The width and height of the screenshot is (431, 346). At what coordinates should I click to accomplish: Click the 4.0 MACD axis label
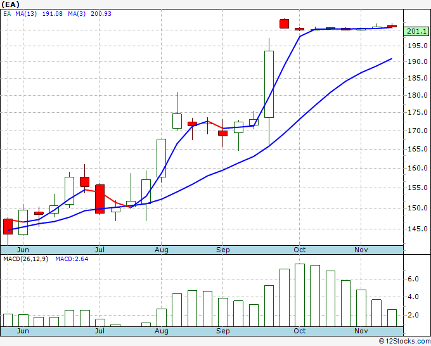pos(413,297)
